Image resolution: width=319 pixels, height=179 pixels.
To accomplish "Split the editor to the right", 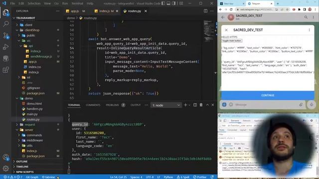I will (205, 11).
